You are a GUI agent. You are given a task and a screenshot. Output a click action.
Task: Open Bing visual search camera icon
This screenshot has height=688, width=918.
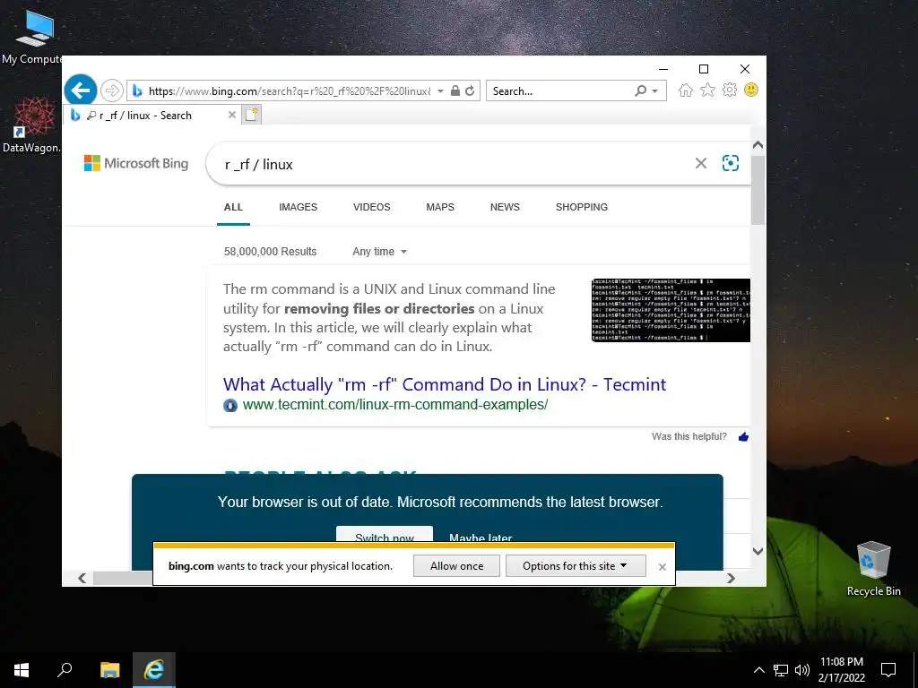click(x=730, y=163)
